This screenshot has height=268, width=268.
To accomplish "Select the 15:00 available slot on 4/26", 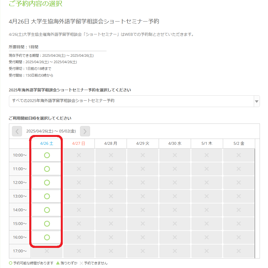I will [47, 224].
